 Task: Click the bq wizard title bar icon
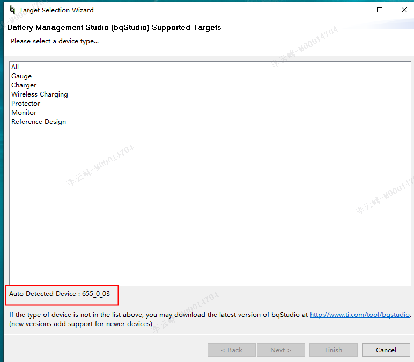point(12,10)
